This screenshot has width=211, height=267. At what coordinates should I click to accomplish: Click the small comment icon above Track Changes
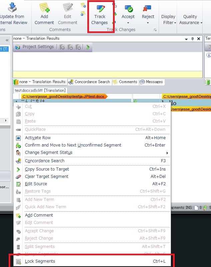point(83,5)
